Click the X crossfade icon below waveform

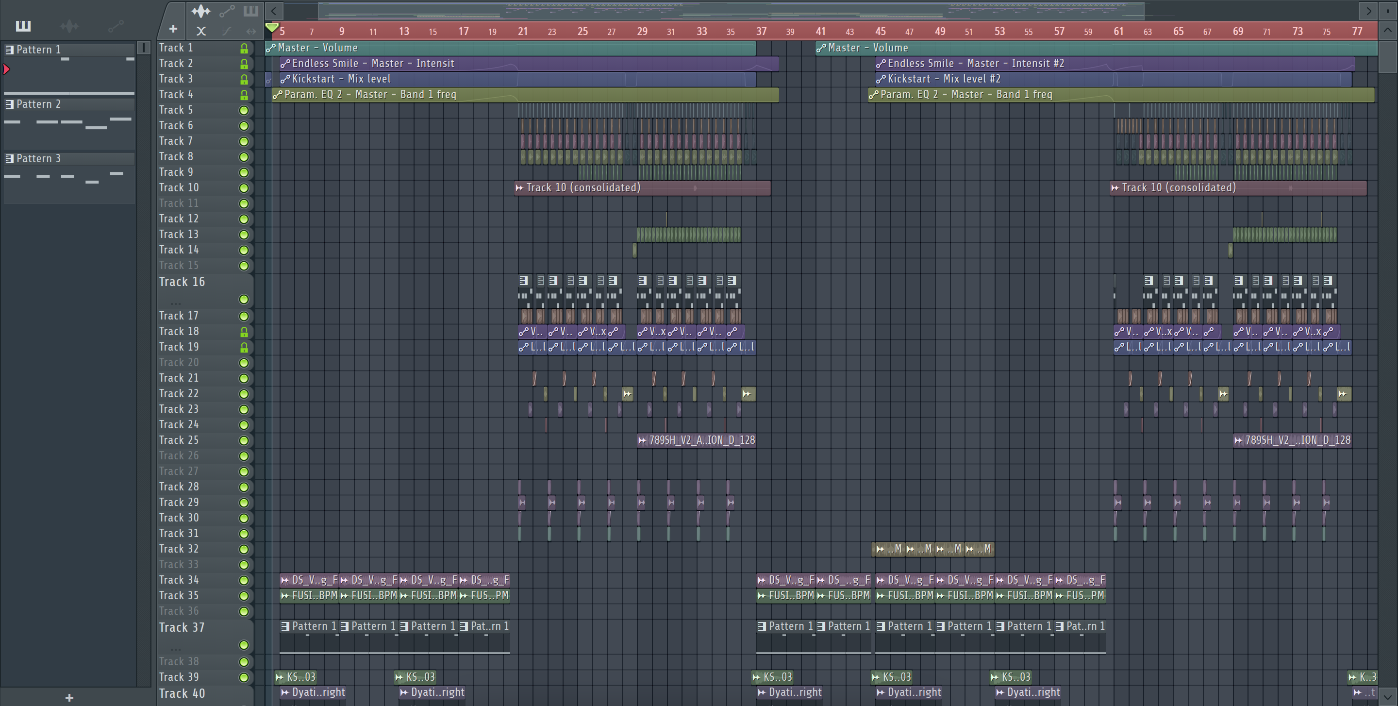click(x=201, y=31)
